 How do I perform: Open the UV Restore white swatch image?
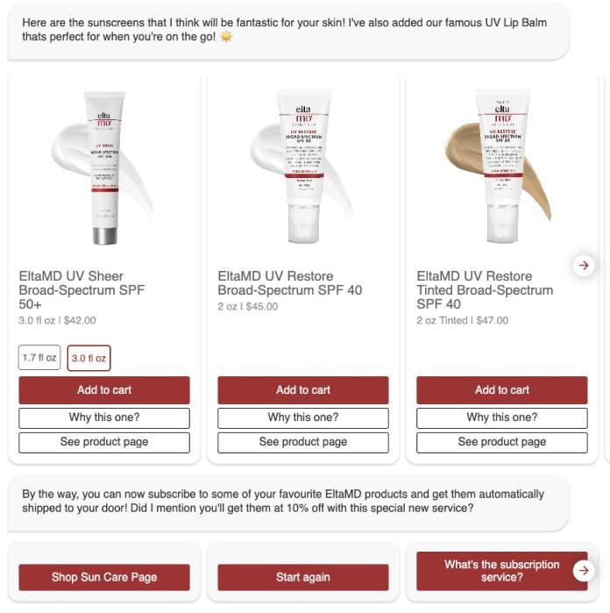[x=303, y=168]
